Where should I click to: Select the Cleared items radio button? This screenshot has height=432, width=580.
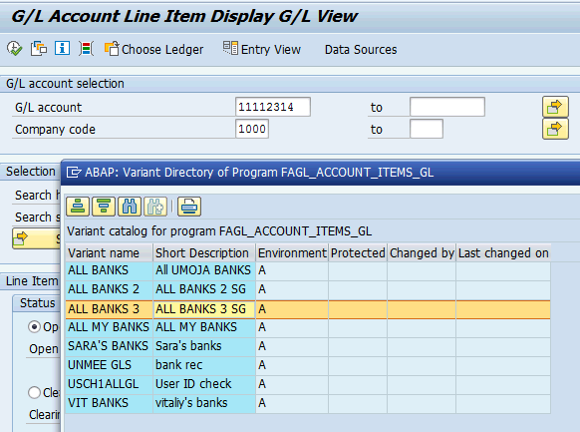click(x=35, y=392)
